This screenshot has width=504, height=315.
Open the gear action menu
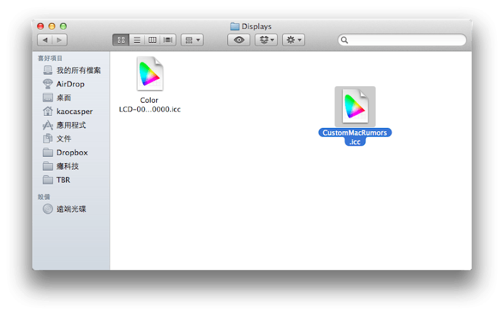294,40
